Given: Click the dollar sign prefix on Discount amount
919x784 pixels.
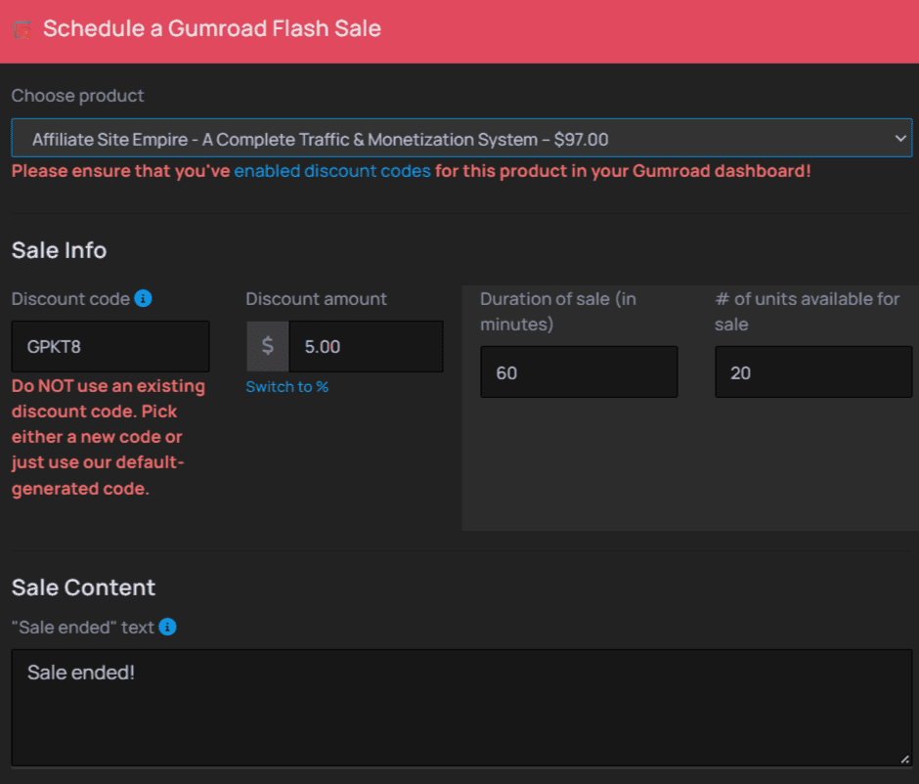Looking at the screenshot, I should pyautogui.click(x=266, y=346).
